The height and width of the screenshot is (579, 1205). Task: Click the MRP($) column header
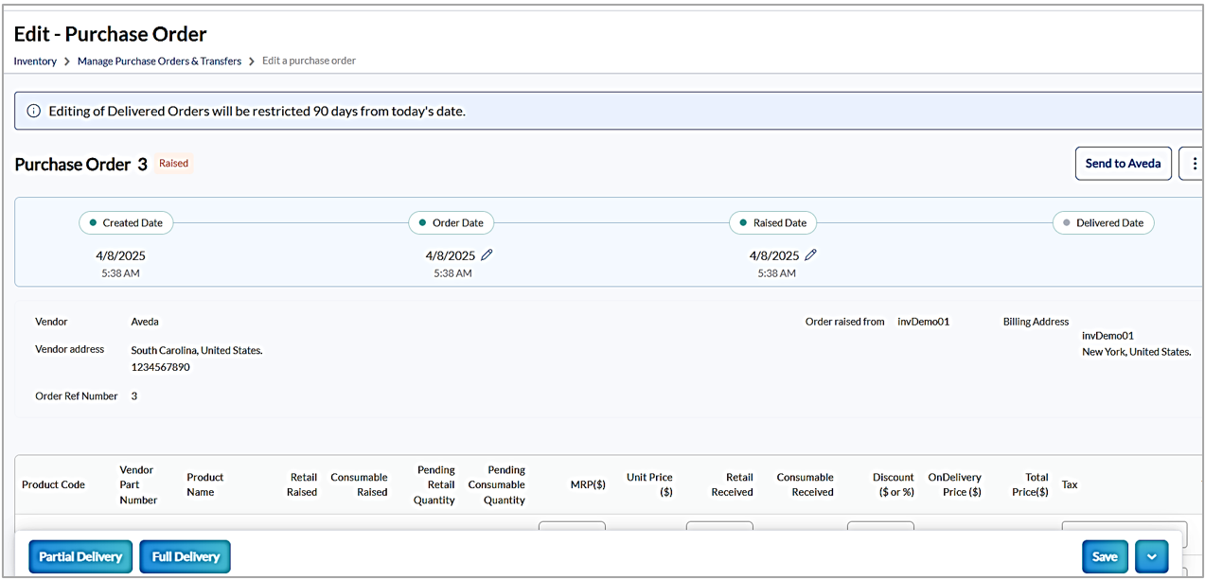pyautogui.click(x=587, y=484)
